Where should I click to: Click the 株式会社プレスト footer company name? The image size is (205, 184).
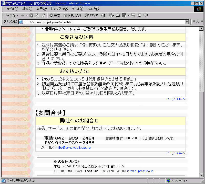[67, 162]
